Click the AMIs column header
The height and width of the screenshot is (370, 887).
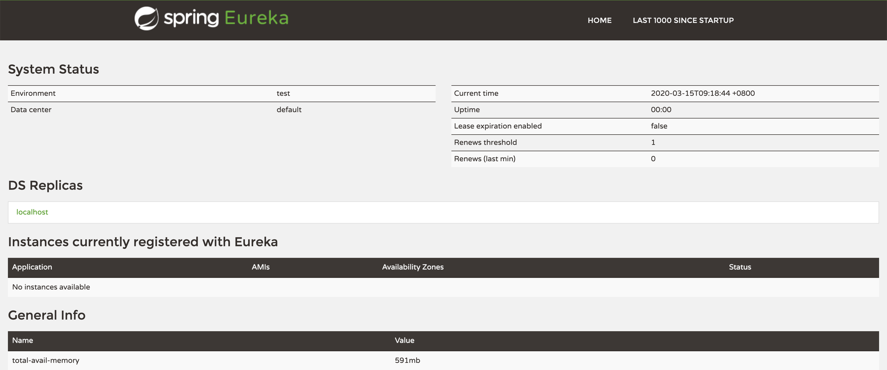261,267
